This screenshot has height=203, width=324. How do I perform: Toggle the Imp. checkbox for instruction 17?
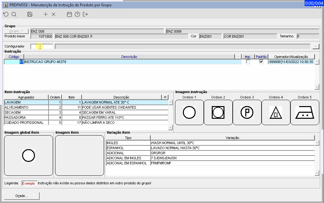248,62
